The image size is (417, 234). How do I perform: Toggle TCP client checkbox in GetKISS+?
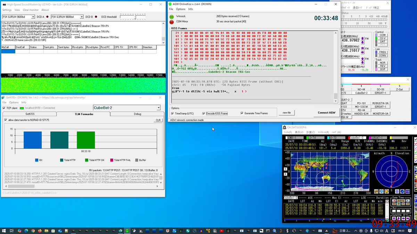(x=4, y=108)
